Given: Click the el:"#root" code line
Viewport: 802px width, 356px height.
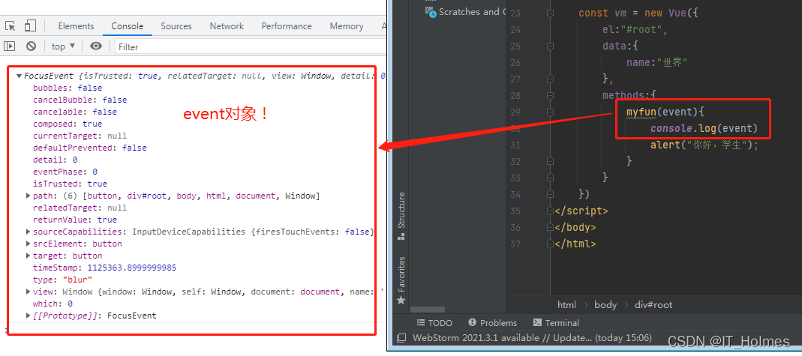Looking at the screenshot, I should [635, 30].
